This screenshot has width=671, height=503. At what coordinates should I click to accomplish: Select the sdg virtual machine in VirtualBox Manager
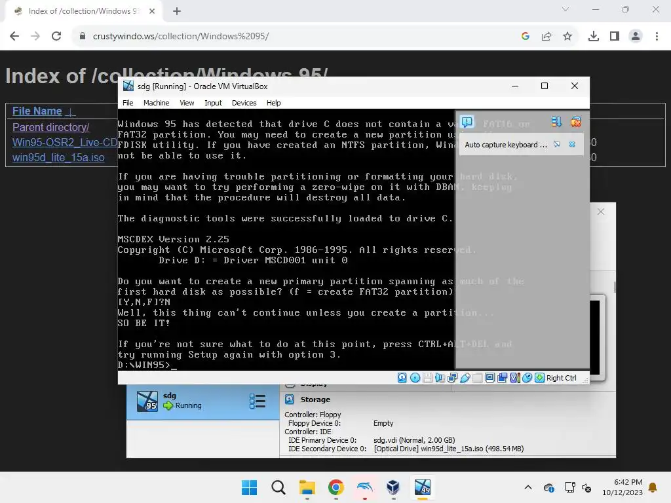point(203,402)
